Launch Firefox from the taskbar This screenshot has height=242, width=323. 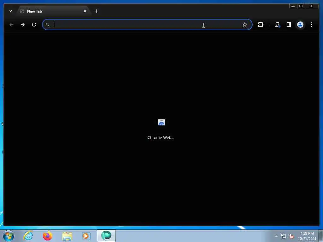[x=48, y=236]
